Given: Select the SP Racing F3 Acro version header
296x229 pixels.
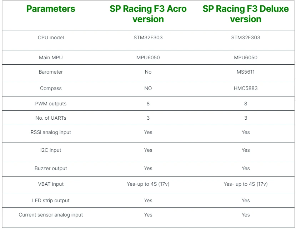Looking at the screenshot, I should click(148, 14).
